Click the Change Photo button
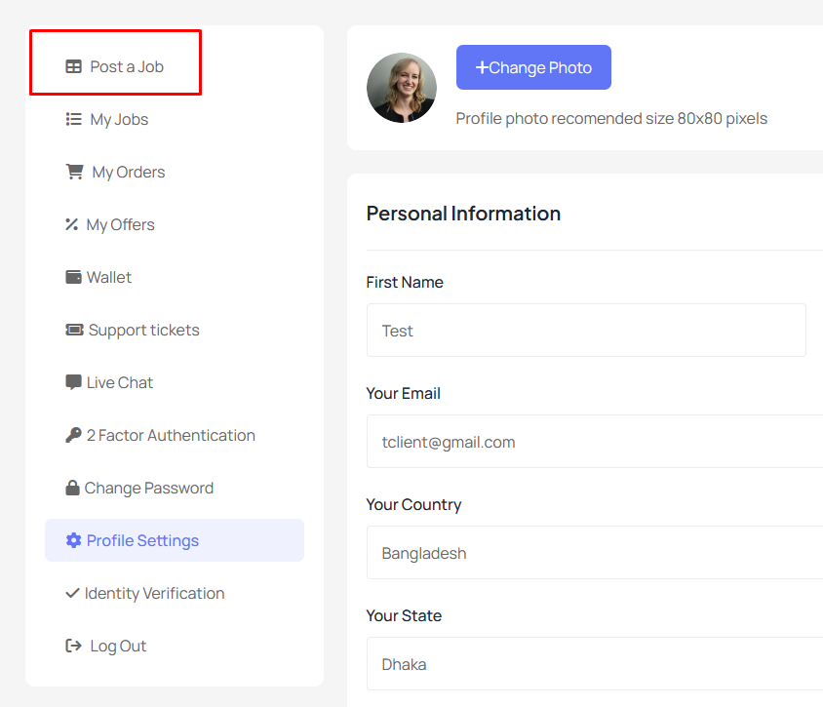 pos(533,67)
